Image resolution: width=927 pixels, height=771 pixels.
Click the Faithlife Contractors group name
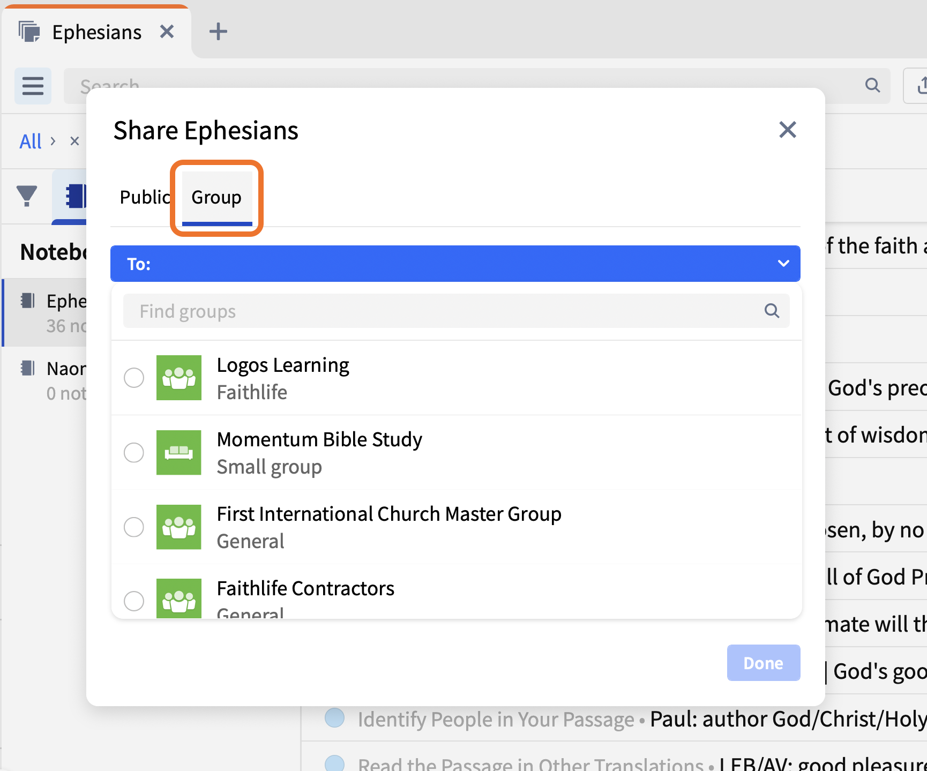click(x=305, y=589)
